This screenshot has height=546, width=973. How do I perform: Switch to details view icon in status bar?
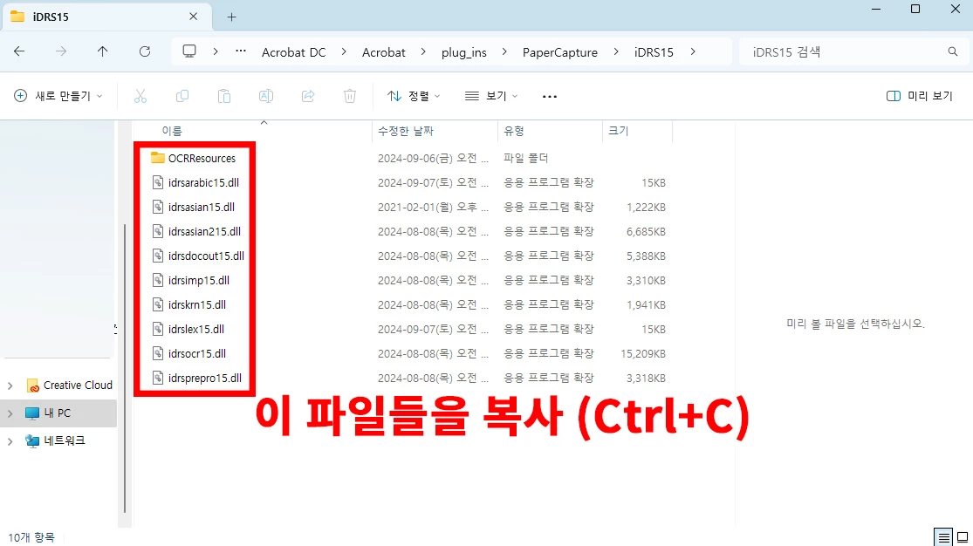click(x=943, y=536)
